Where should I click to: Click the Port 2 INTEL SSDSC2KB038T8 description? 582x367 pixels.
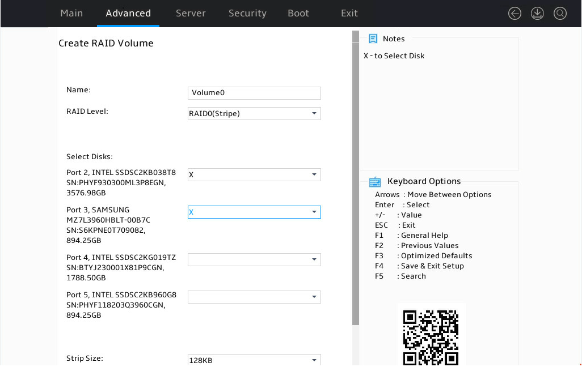coord(121,183)
